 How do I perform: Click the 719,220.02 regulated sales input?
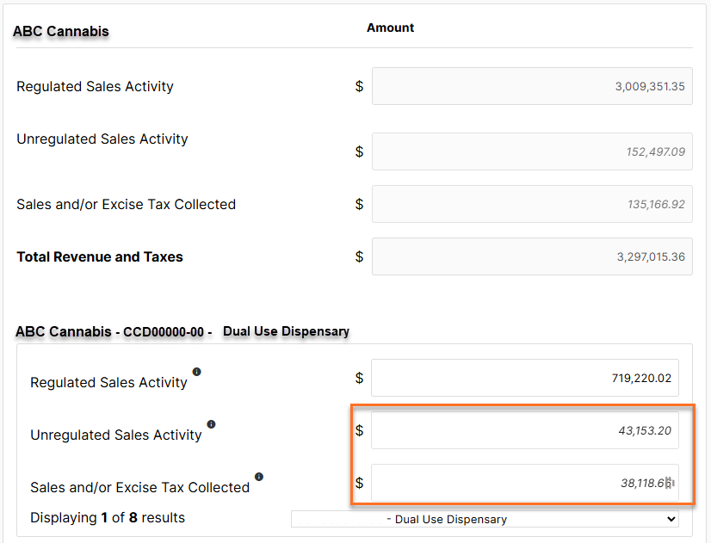point(524,378)
